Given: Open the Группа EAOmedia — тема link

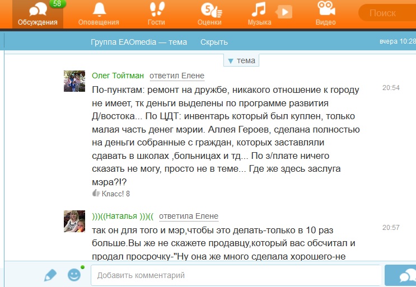Looking at the screenshot, I should 139,42.
